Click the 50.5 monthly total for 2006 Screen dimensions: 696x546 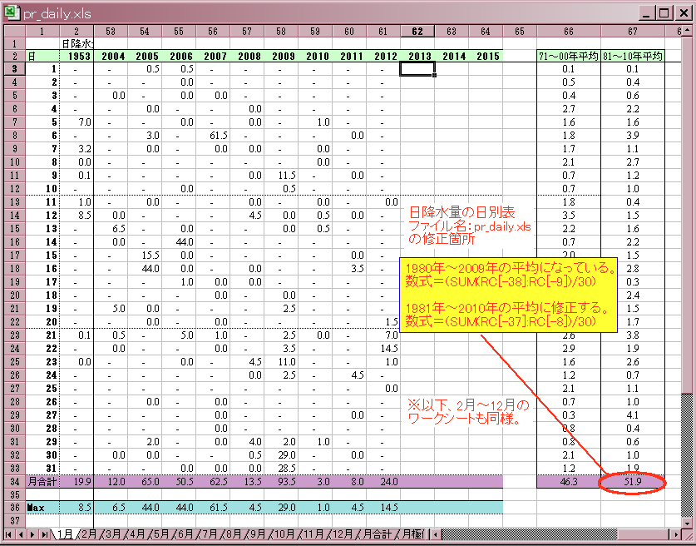click(x=179, y=482)
